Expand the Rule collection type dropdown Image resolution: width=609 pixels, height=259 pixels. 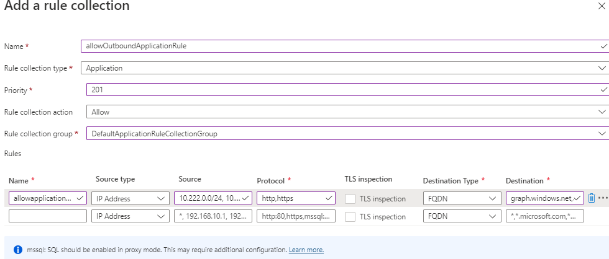coord(345,68)
